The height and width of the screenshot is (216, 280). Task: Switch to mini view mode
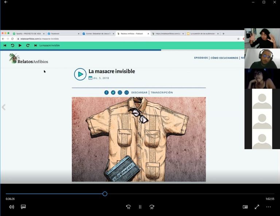coord(245,207)
